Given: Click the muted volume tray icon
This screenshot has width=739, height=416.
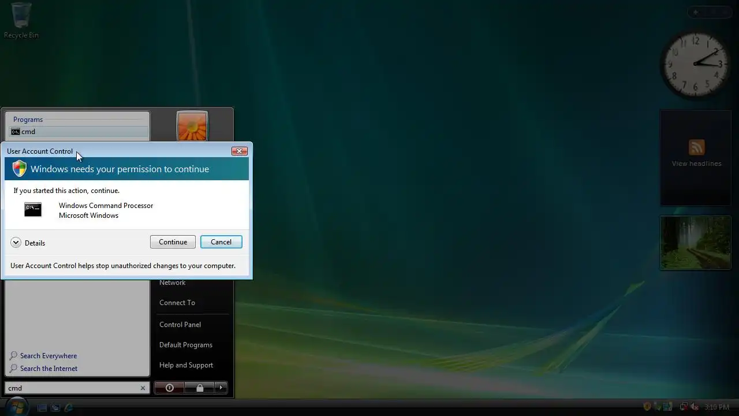Looking at the screenshot, I should (695, 407).
